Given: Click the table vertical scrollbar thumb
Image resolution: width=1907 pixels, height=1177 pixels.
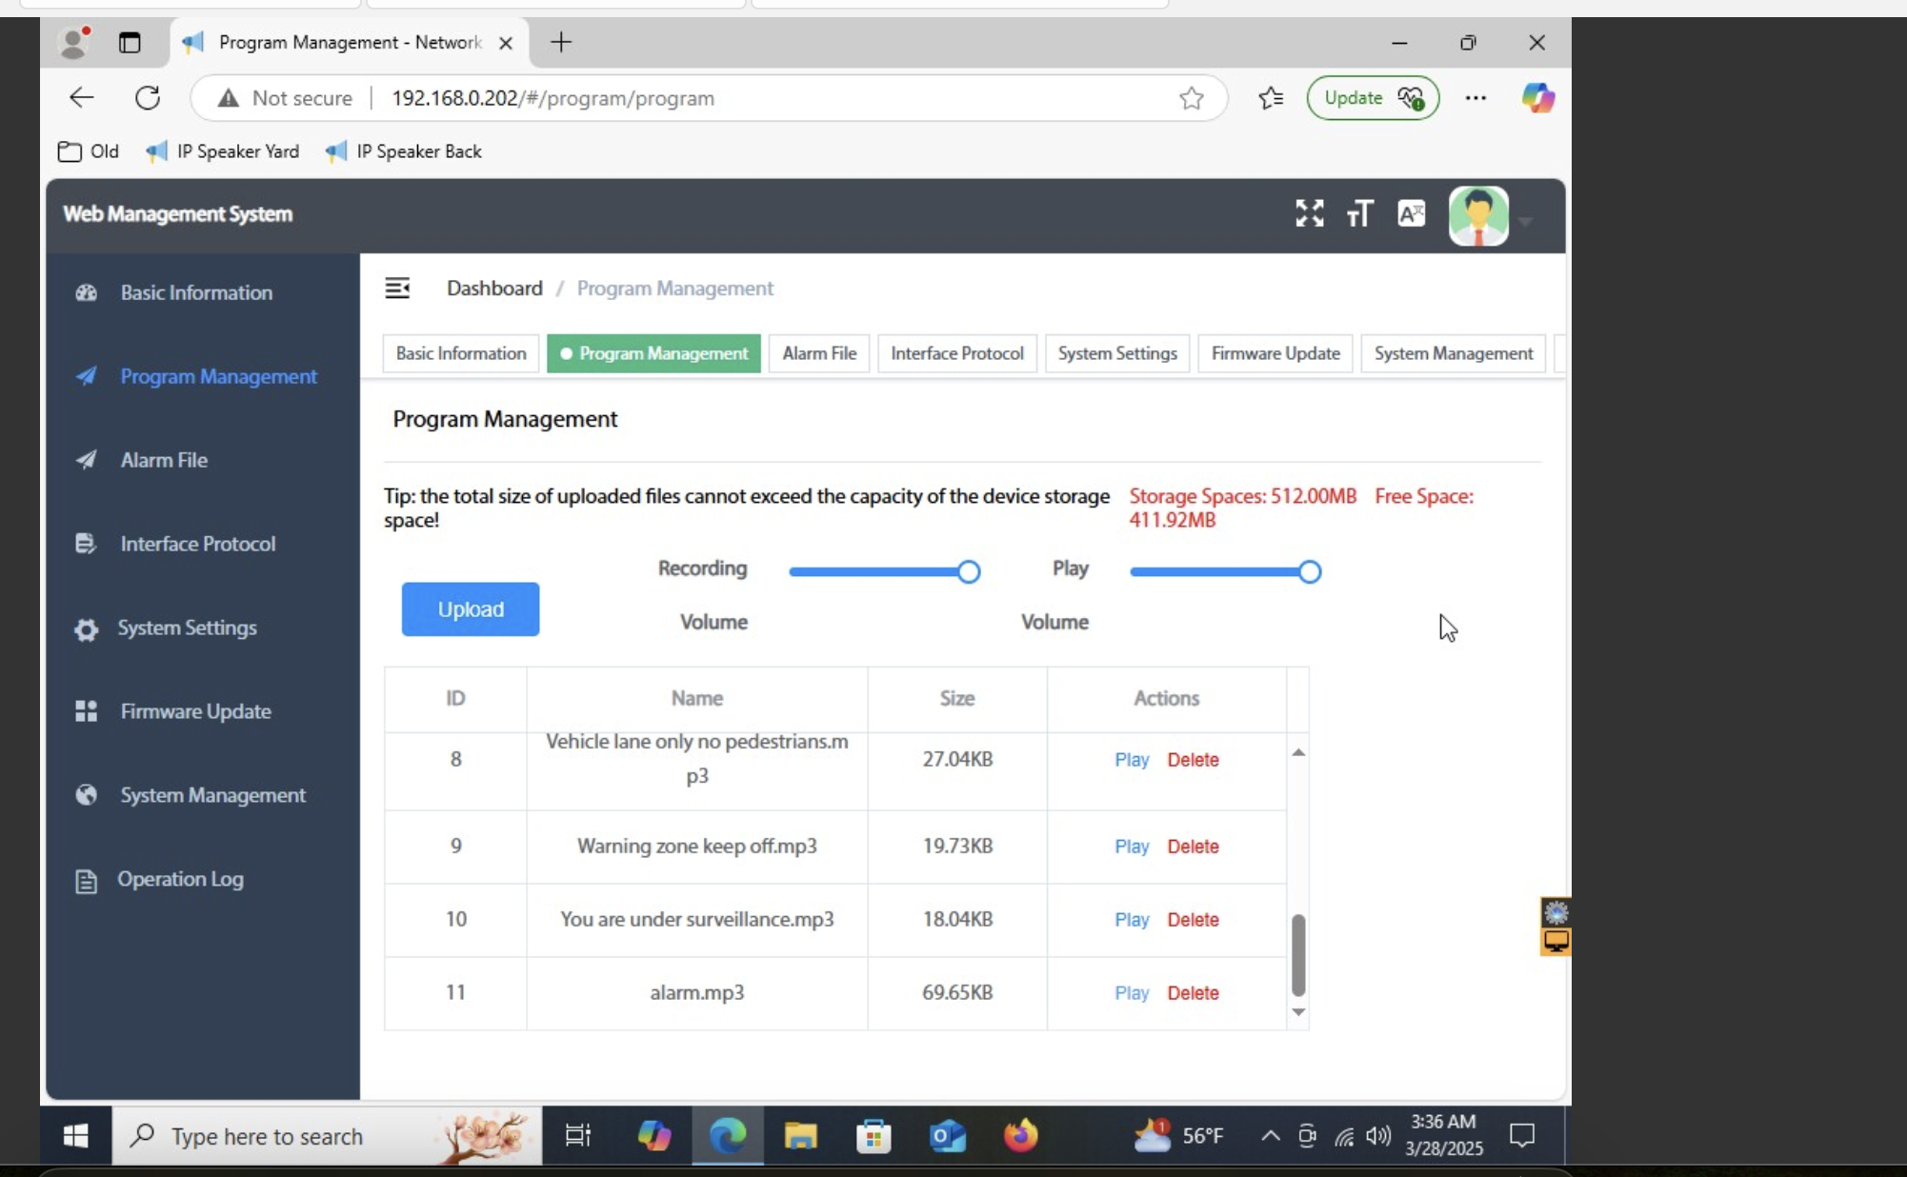Looking at the screenshot, I should 1298,955.
